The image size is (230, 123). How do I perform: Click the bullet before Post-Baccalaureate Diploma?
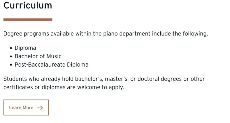point(11,65)
